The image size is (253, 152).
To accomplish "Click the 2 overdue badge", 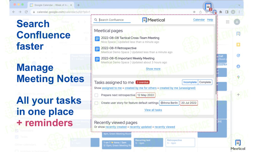I will point(142,82).
